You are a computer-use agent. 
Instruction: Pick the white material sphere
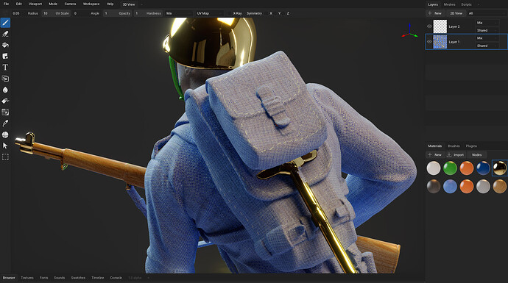point(434,168)
